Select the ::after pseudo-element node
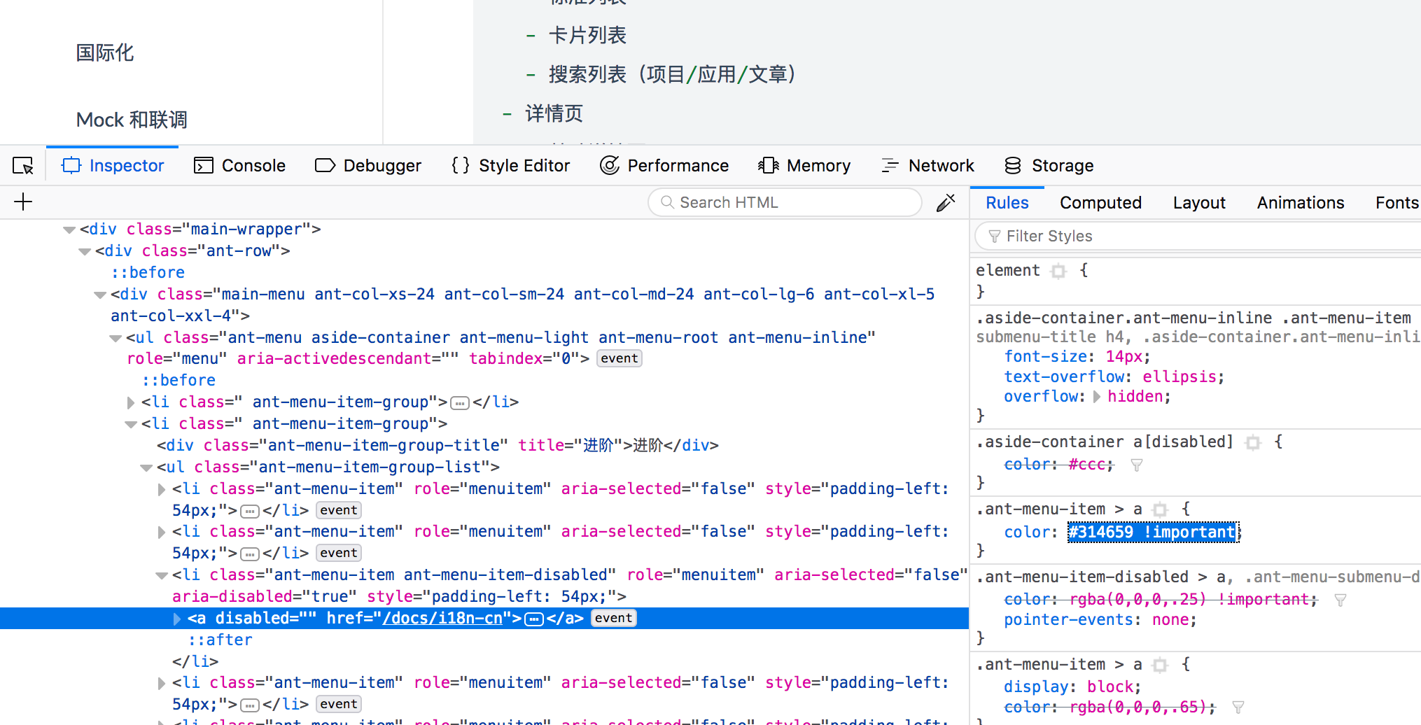 220,640
